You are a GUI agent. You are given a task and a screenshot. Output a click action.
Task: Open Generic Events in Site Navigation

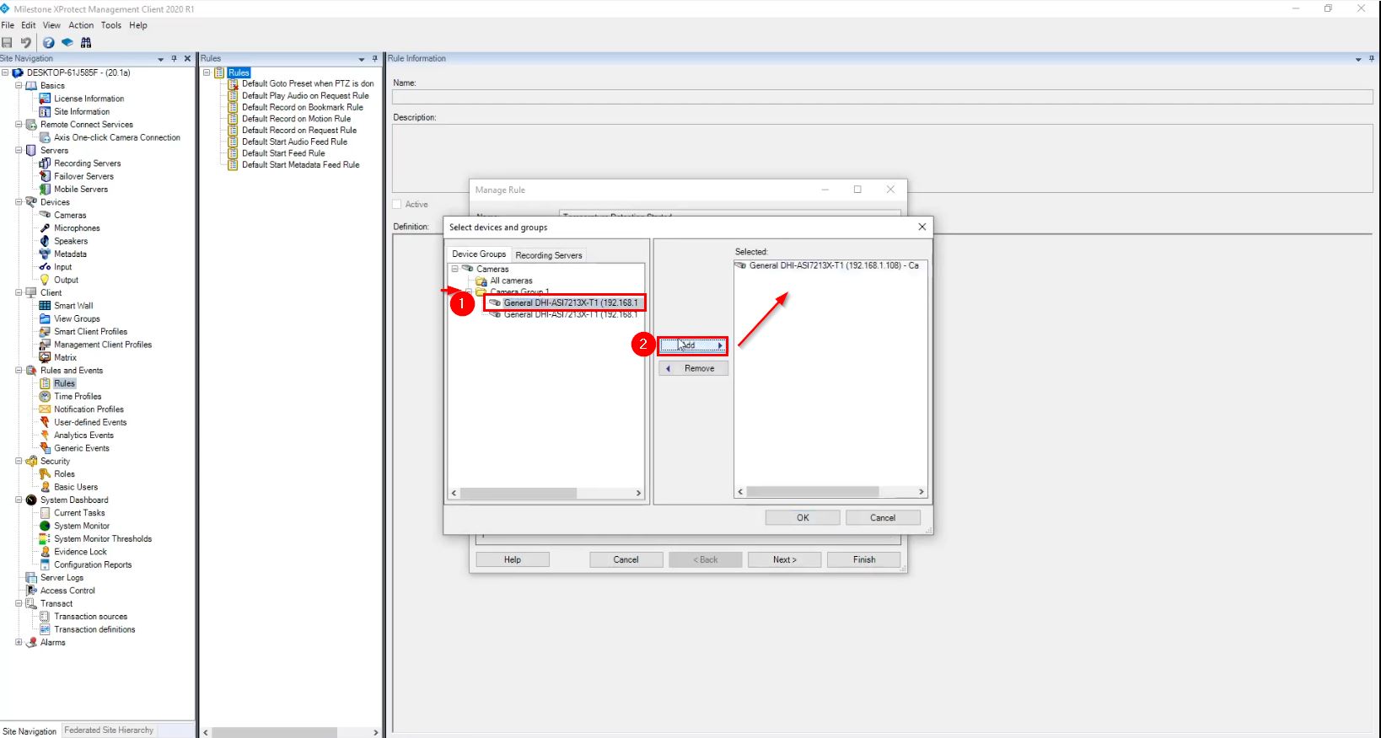tap(82, 448)
